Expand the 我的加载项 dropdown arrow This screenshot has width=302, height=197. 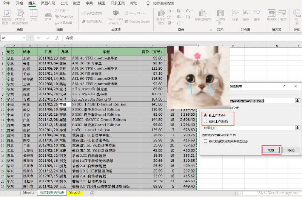click(x=105, y=21)
